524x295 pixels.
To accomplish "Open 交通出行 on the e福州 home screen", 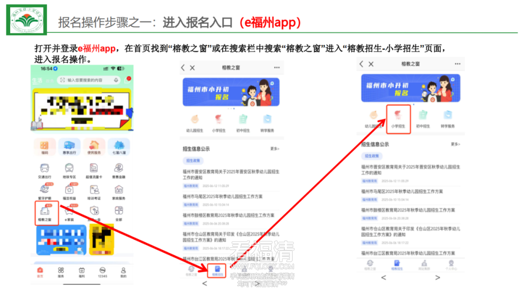I will [44, 170].
